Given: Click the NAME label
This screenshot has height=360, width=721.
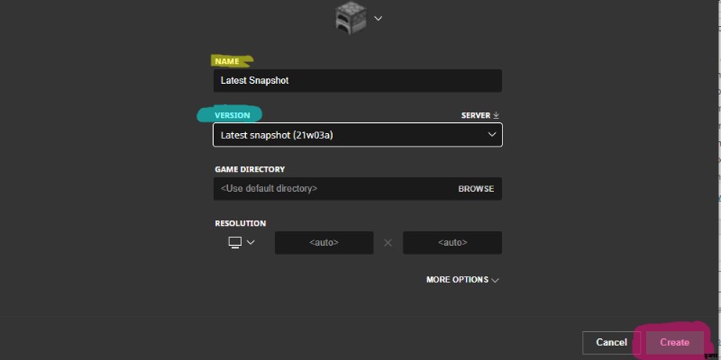Looking at the screenshot, I should (x=227, y=61).
